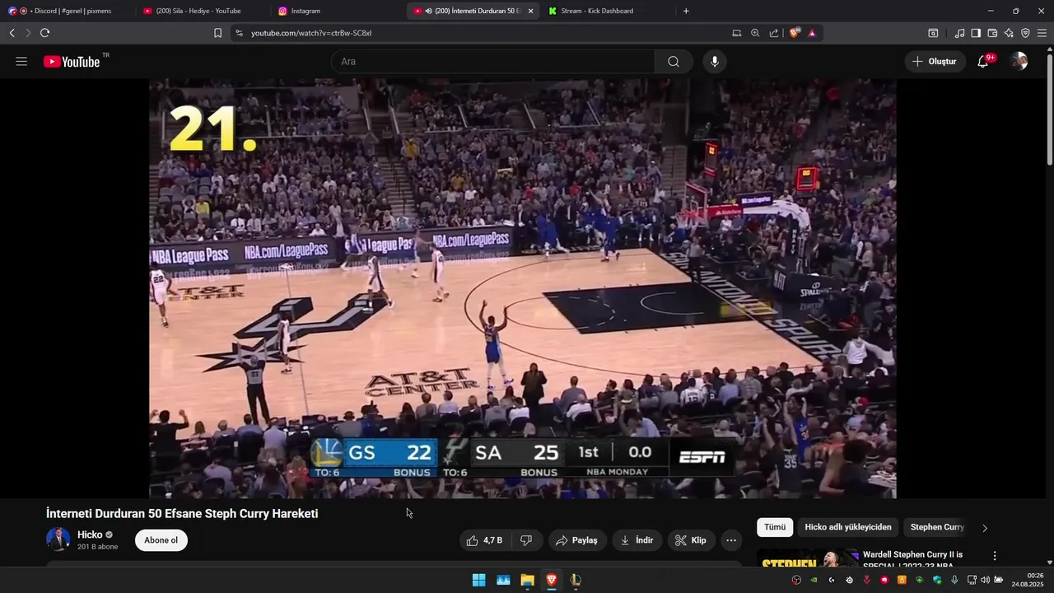Select the Stephen Curry filter chip

937,527
